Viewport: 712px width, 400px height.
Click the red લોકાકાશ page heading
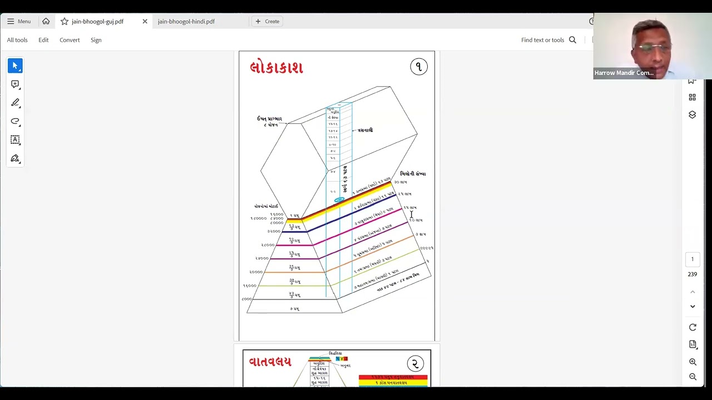(276, 68)
